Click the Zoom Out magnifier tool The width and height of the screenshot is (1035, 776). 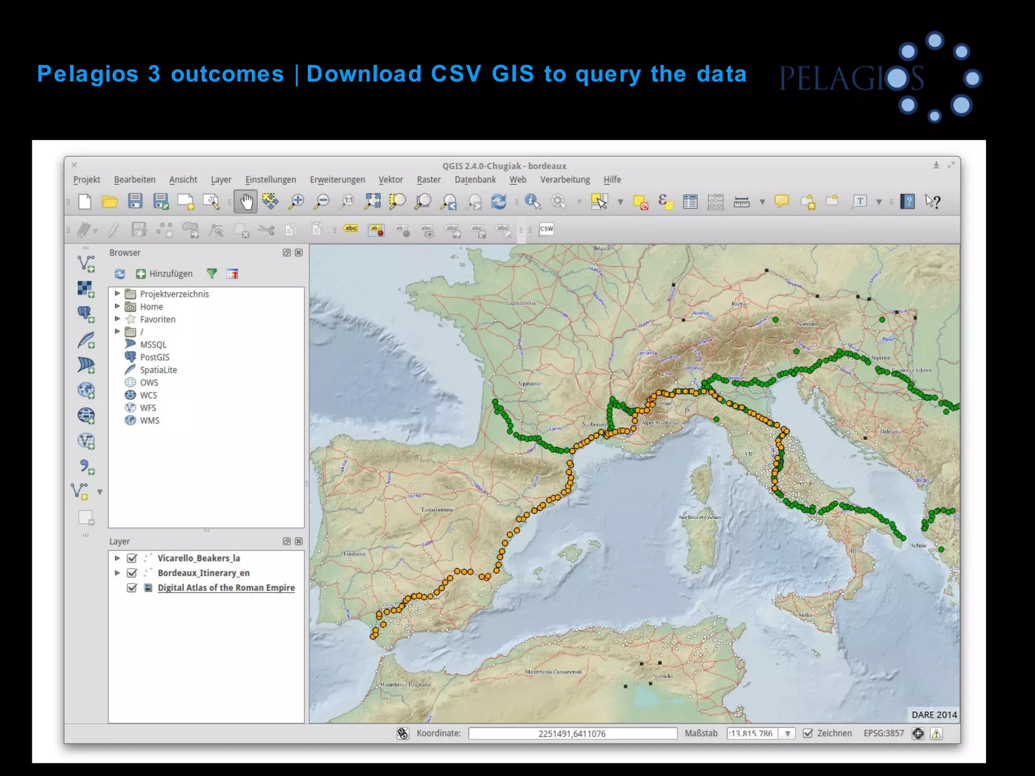321,202
